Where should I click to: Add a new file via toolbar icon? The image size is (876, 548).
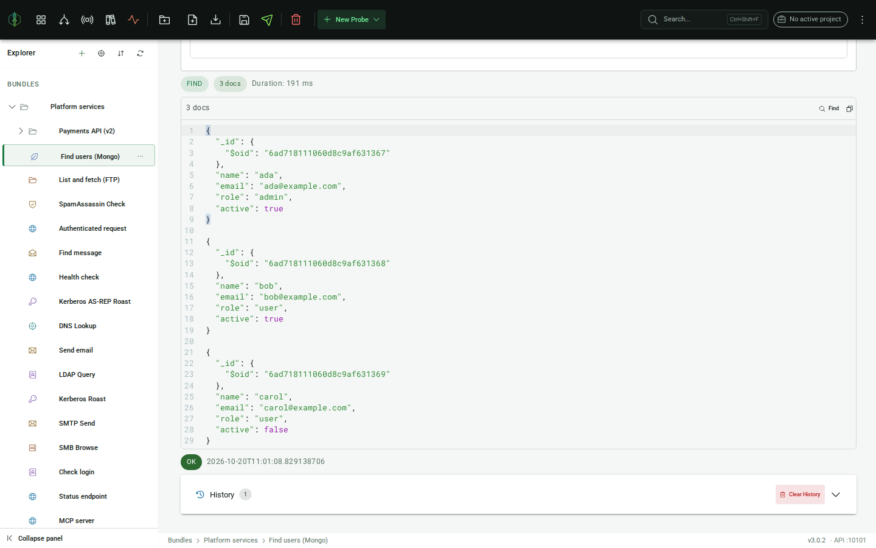coord(192,19)
